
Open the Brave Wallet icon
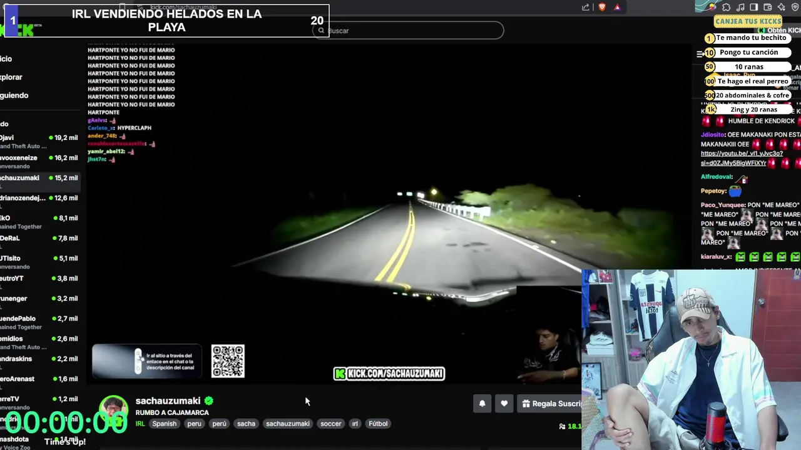pos(768,7)
